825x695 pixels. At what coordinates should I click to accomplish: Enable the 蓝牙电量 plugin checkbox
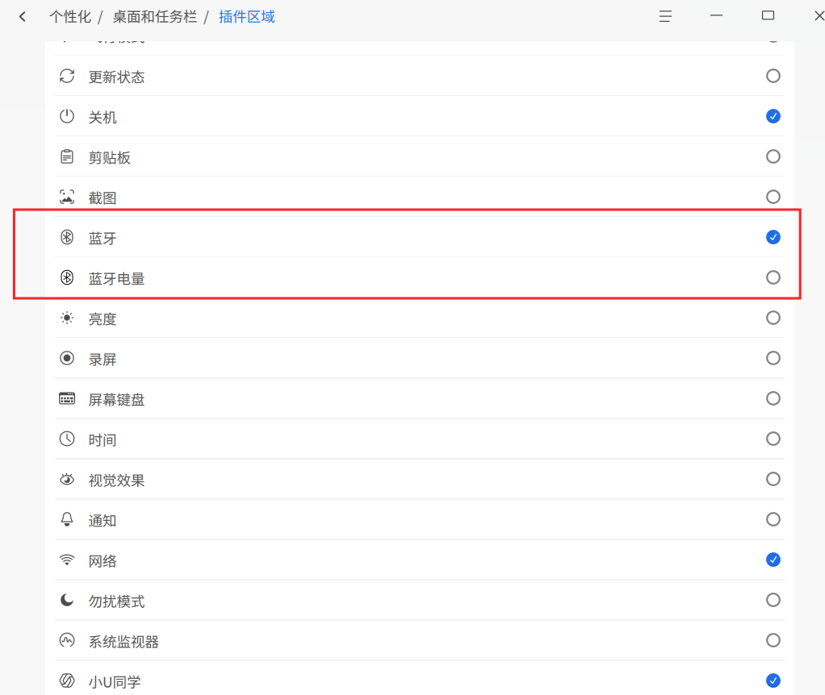773,277
